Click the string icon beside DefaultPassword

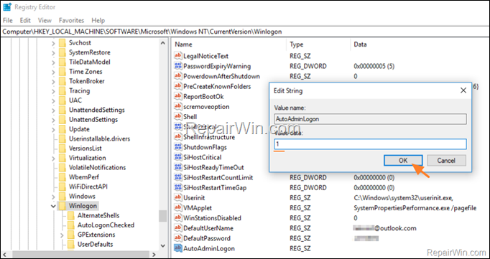(x=178, y=238)
